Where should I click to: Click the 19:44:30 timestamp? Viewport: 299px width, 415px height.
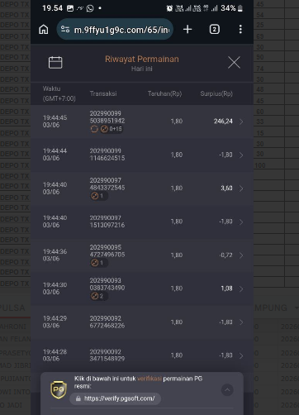[55, 285]
